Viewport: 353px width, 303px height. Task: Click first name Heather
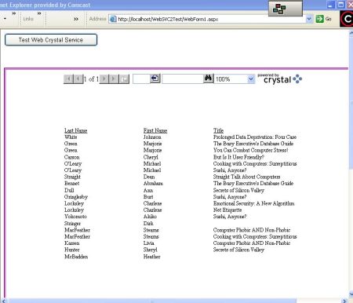151,257
